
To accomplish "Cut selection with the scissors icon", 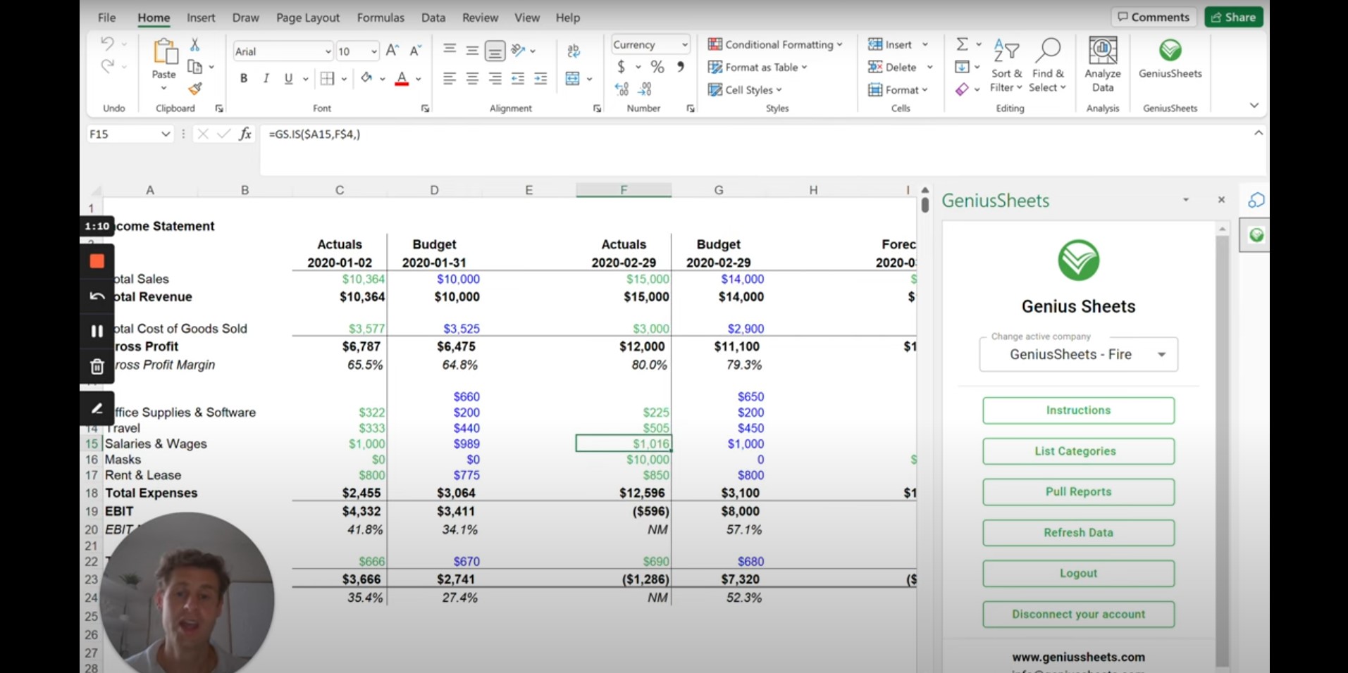I will [x=195, y=44].
